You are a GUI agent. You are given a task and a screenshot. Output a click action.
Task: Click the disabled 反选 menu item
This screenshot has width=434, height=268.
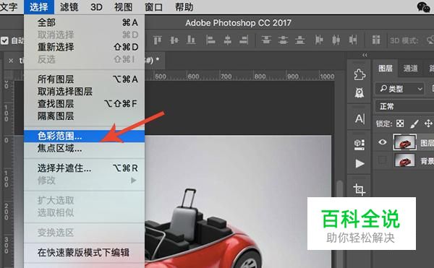pyautogui.click(x=84, y=59)
